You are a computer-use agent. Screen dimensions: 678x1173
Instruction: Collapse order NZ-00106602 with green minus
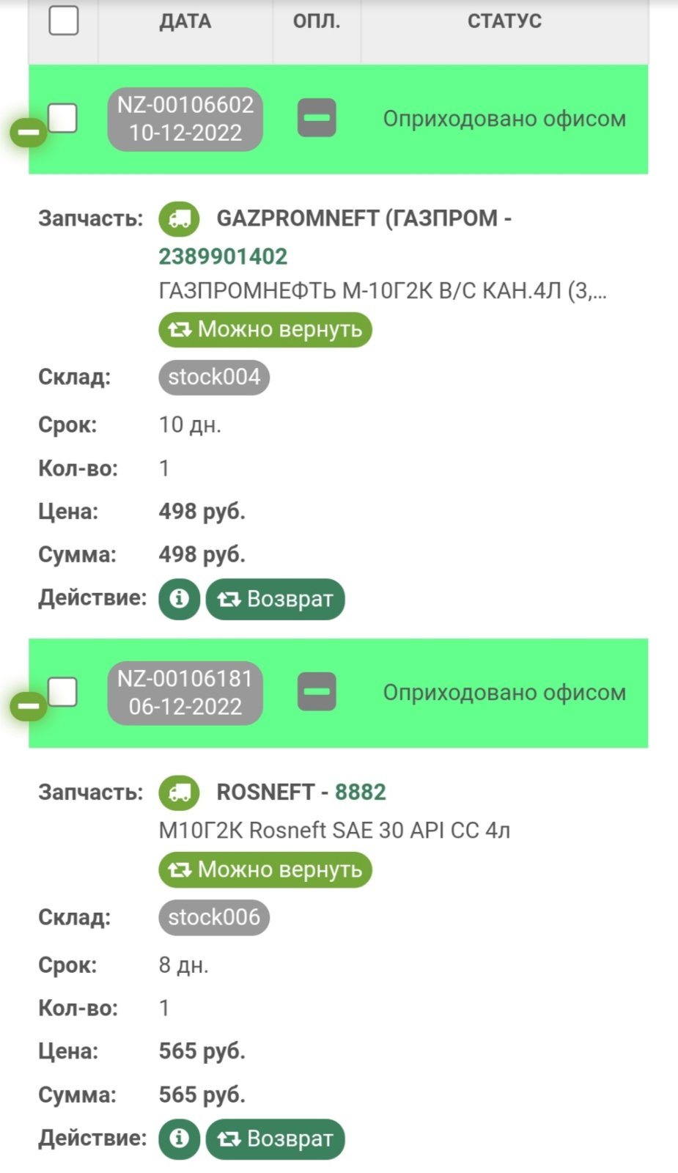29,133
